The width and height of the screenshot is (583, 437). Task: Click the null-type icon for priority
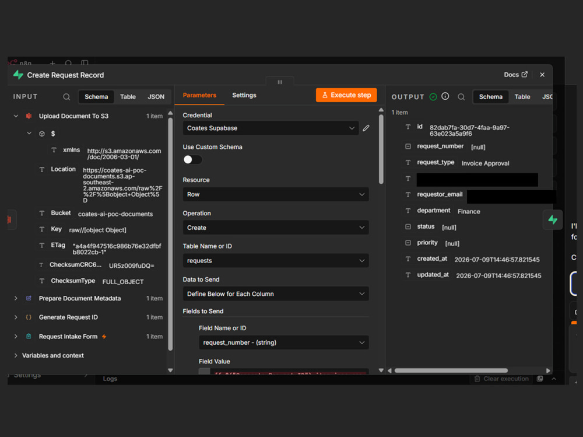(408, 243)
